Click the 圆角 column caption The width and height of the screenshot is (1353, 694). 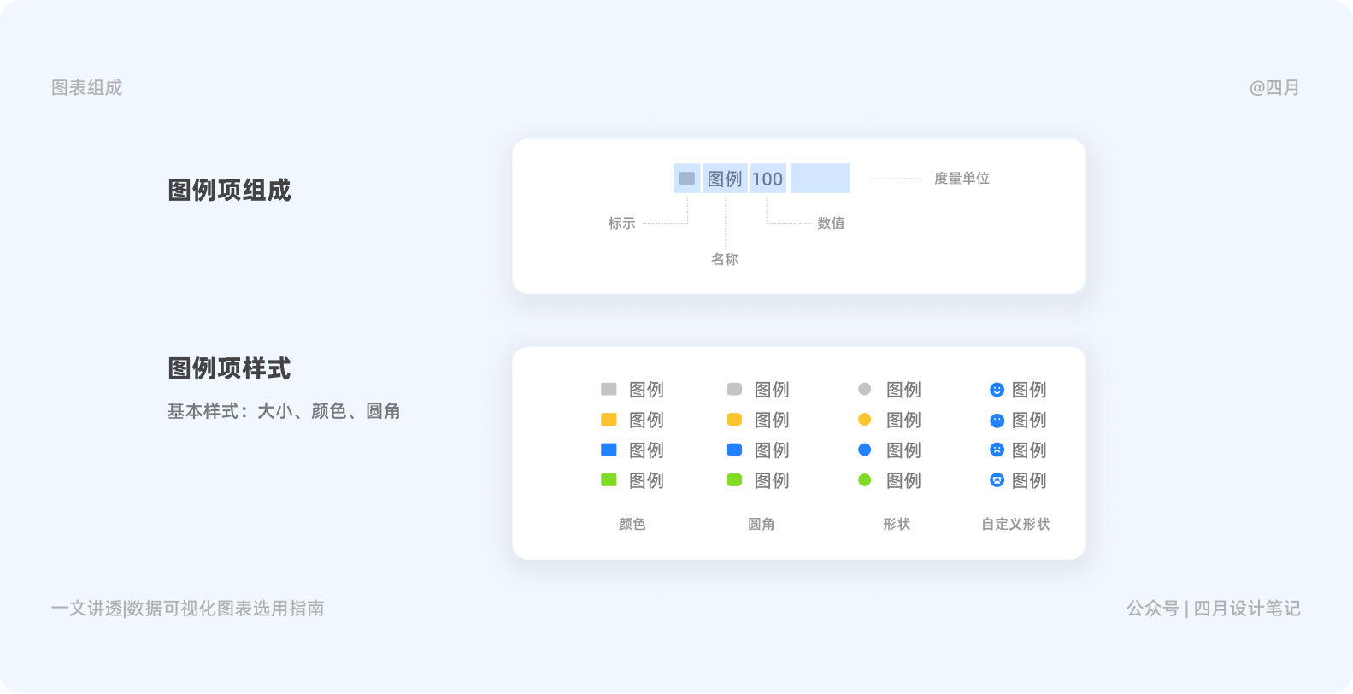761,525
